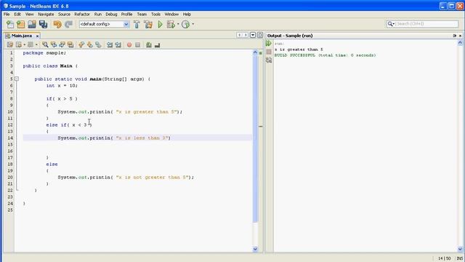465x262 pixels.
Task: Collapse the main method code fold
Action: click(x=17, y=79)
